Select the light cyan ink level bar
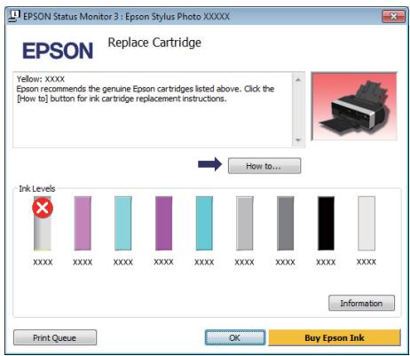 click(x=123, y=223)
